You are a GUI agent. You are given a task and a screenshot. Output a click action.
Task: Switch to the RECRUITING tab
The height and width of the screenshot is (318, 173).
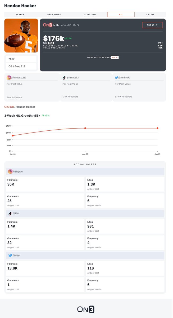tap(54, 15)
